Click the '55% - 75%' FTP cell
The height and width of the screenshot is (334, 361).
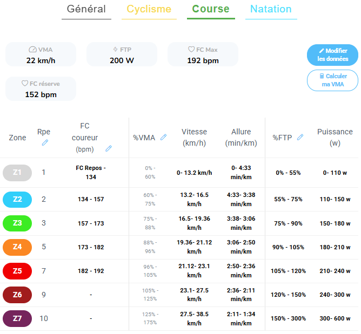coord(288,199)
